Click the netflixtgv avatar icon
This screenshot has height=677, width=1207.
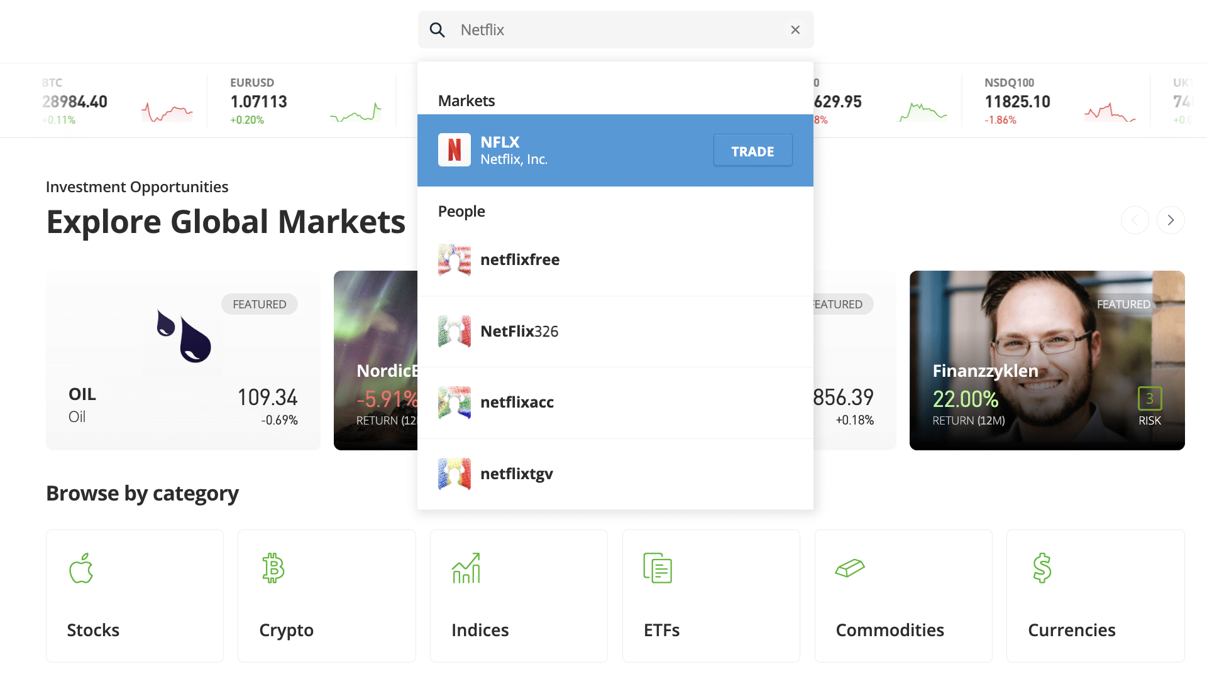click(454, 474)
